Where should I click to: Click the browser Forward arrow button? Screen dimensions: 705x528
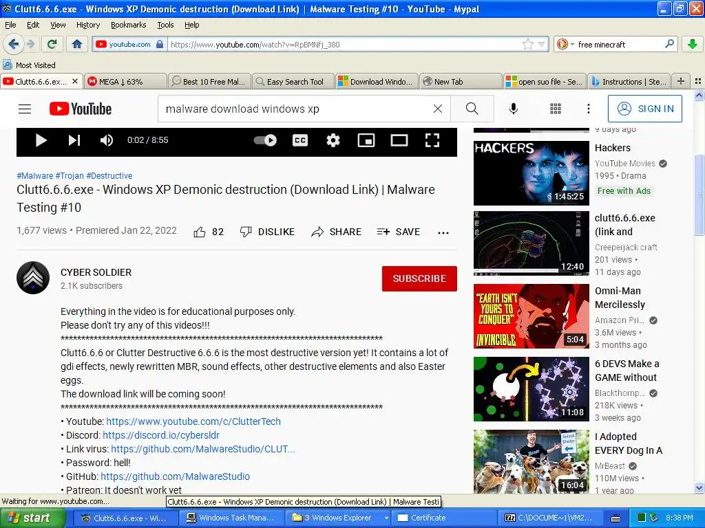click(30, 44)
